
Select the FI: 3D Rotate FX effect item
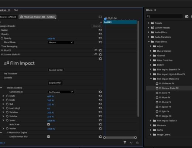167,84
